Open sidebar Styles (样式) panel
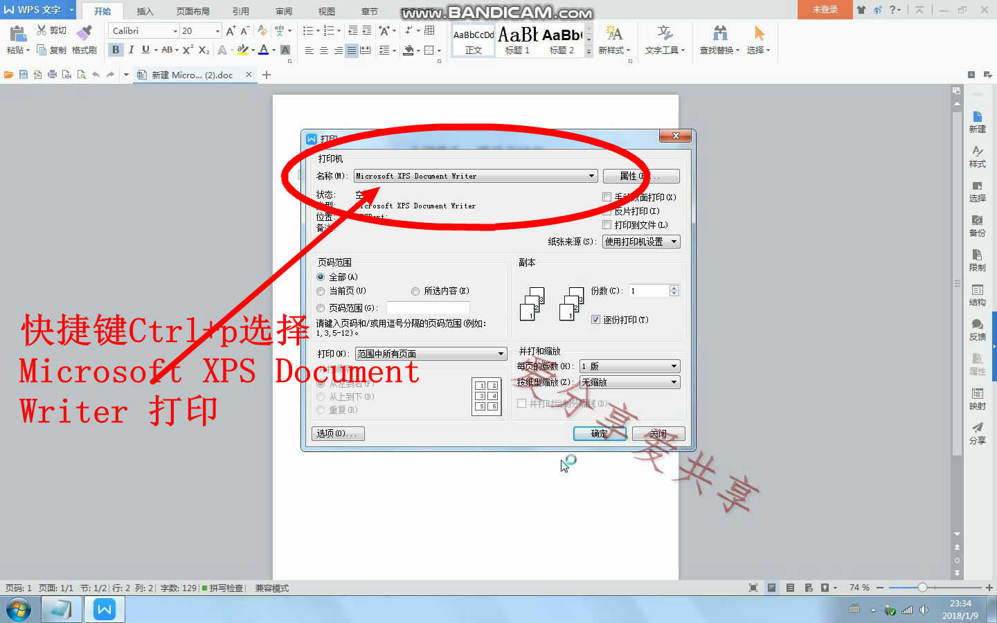 [977, 156]
